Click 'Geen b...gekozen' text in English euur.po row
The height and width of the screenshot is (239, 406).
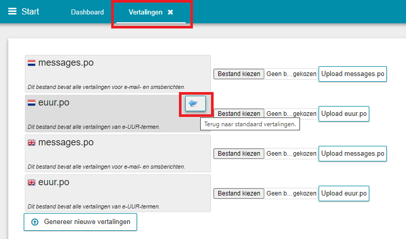[x=291, y=193]
